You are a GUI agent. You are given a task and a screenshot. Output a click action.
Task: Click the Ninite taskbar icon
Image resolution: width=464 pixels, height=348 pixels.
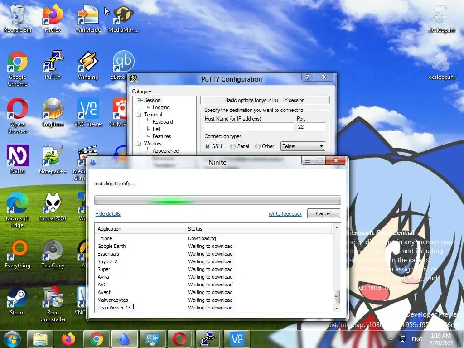[124, 339]
